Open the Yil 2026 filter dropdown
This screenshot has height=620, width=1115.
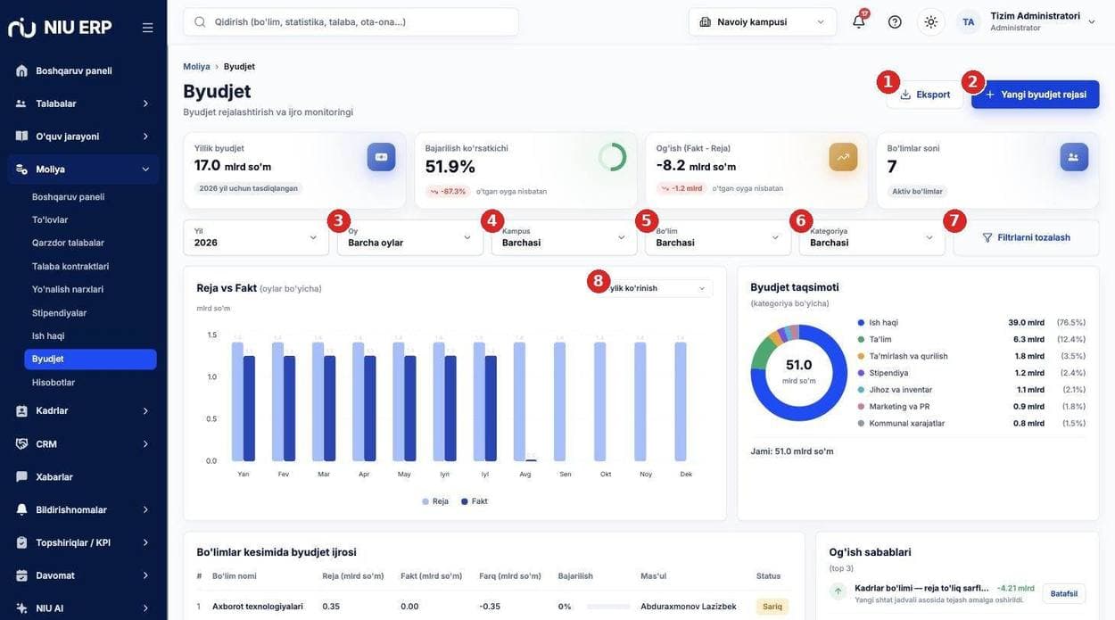256,237
